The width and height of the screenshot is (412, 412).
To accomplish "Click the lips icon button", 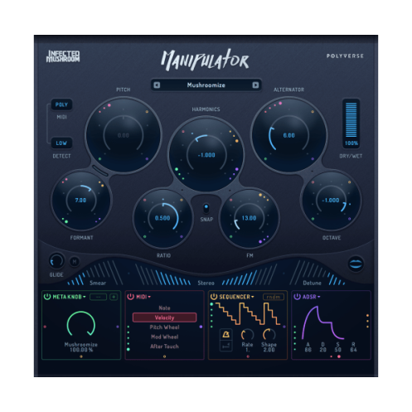I will (x=356, y=264).
